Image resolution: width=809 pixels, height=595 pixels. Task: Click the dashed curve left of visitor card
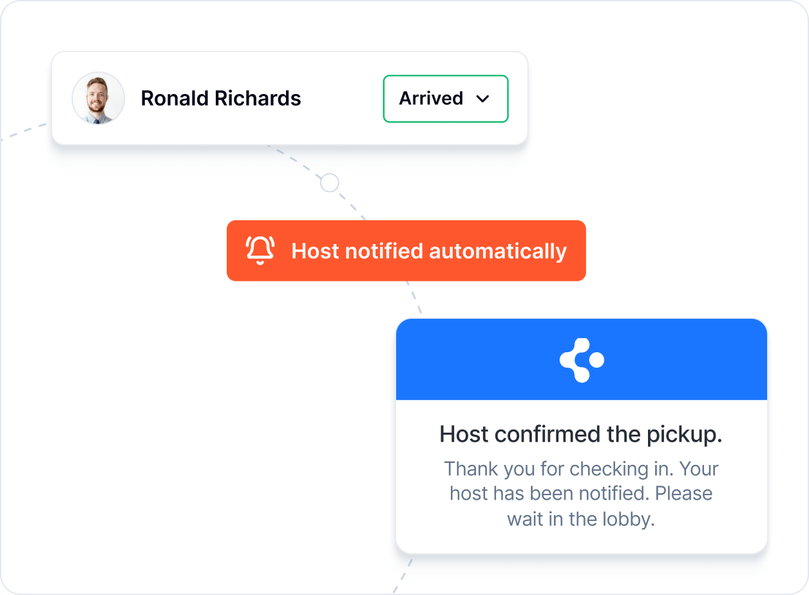[x=26, y=130]
